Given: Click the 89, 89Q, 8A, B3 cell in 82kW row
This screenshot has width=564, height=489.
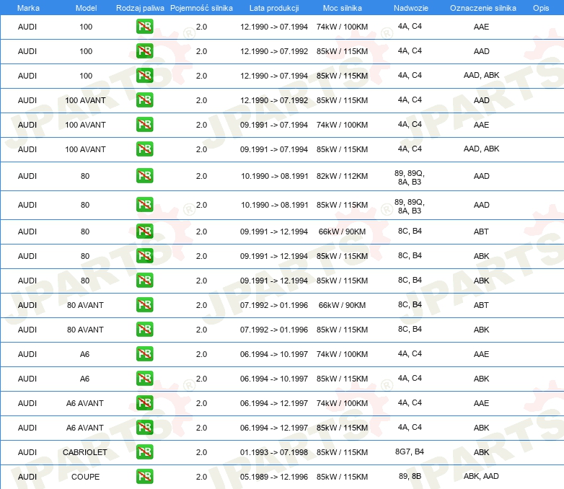Looking at the screenshot, I should (x=410, y=177).
